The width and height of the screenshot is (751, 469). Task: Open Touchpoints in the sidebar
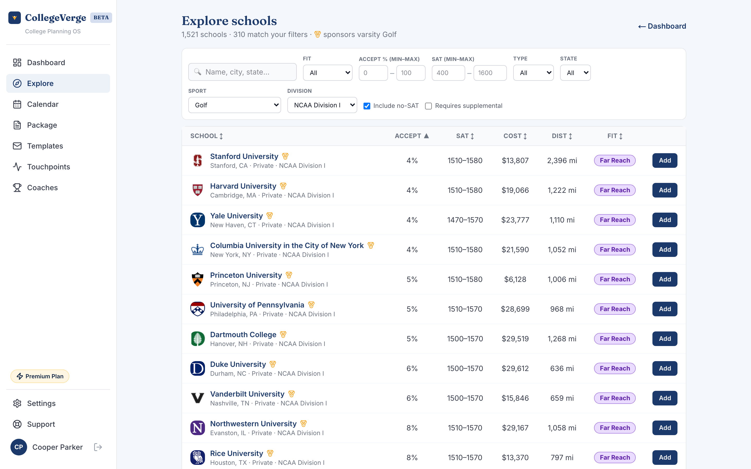[x=58, y=167]
